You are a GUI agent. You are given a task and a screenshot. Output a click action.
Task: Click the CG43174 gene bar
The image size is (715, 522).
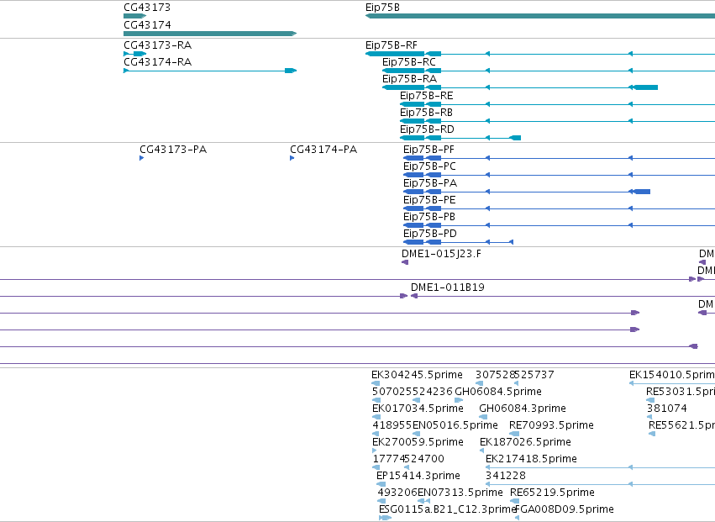[x=210, y=34]
